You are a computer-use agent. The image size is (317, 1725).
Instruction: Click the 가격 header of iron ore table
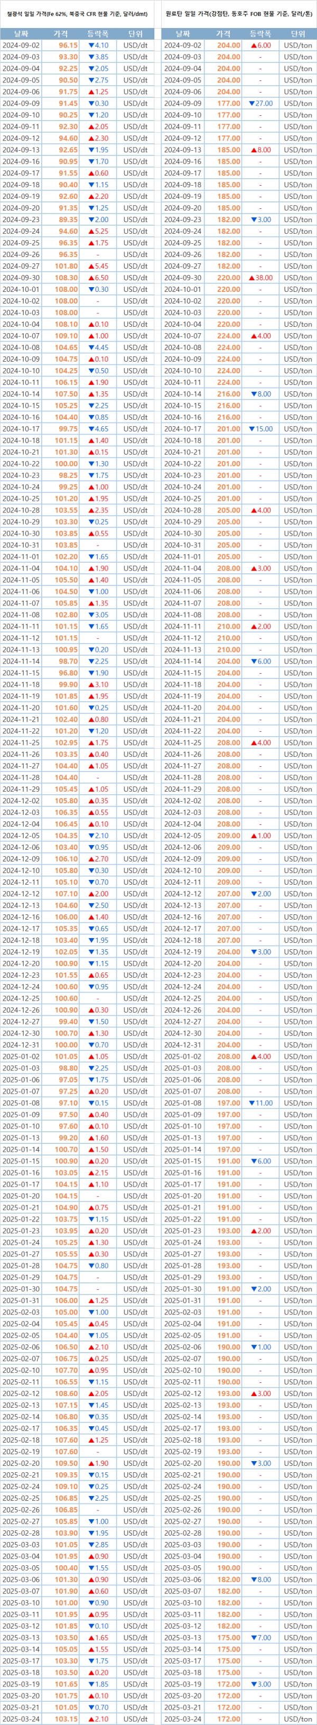point(60,33)
